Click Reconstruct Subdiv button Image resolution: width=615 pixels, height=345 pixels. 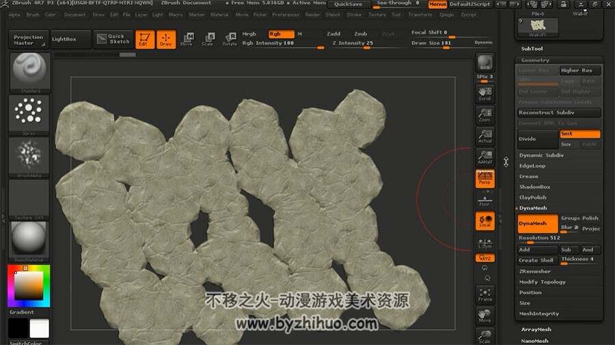coord(559,112)
